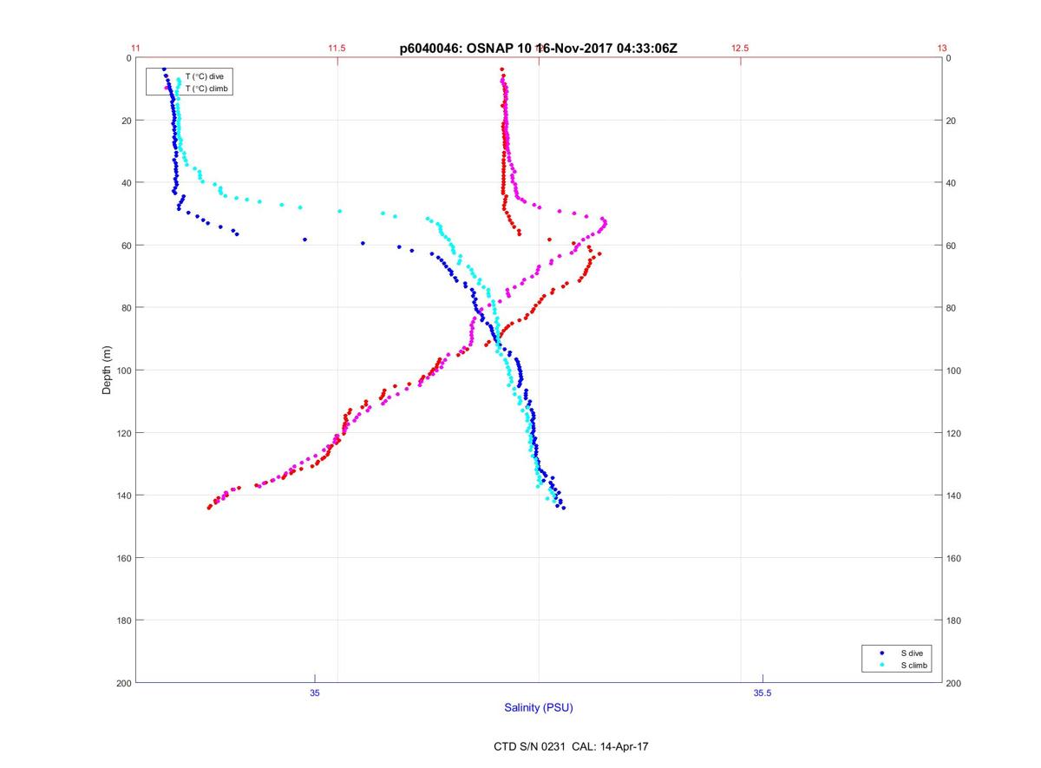
Task: Click right axis depth tick 180
Action: pos(953,620)
